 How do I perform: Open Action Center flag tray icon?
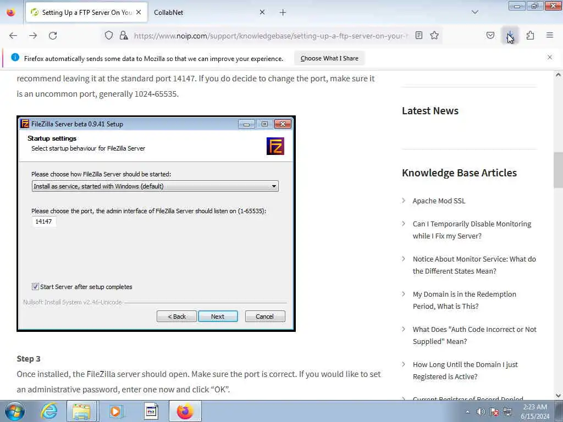click(x=494, y=412)
